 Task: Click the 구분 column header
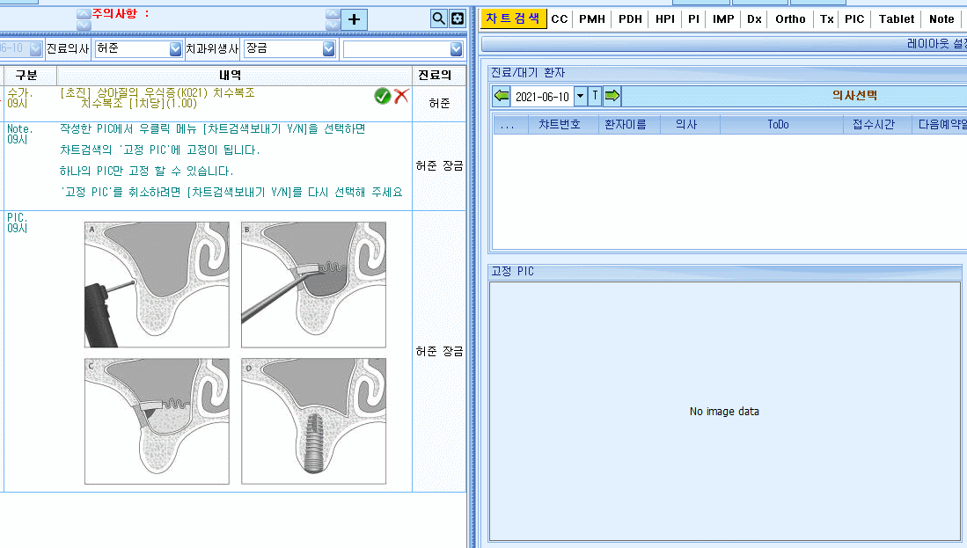tap(26, 75)
